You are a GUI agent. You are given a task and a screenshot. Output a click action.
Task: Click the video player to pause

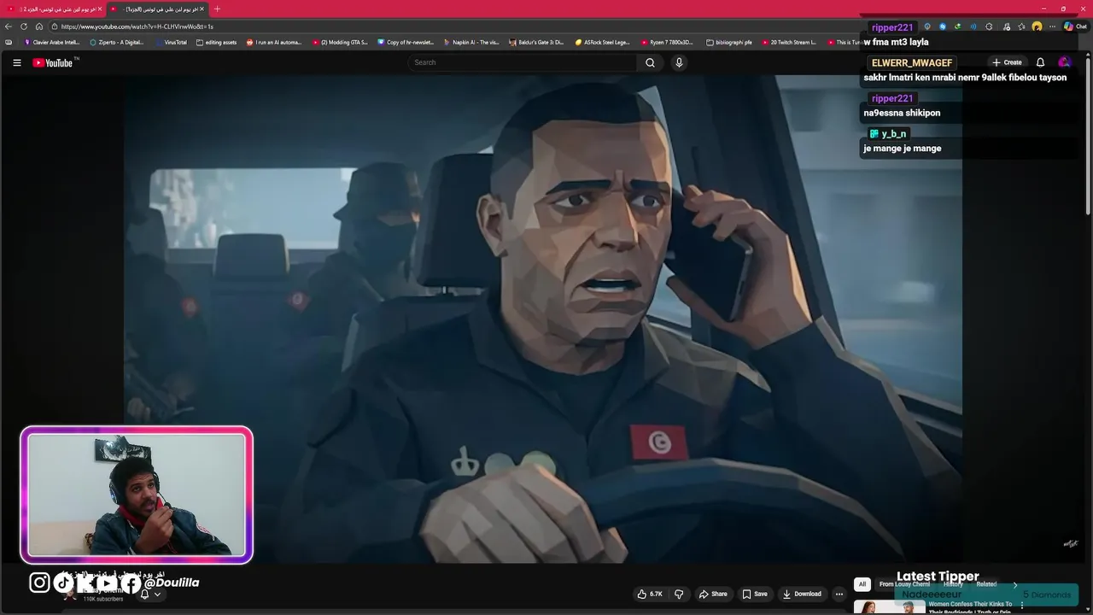(543, 318)
